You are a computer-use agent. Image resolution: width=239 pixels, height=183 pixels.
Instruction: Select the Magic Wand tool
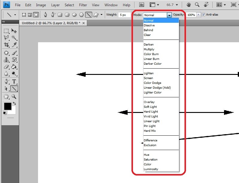pyautogui.click(x=14, y=37)
